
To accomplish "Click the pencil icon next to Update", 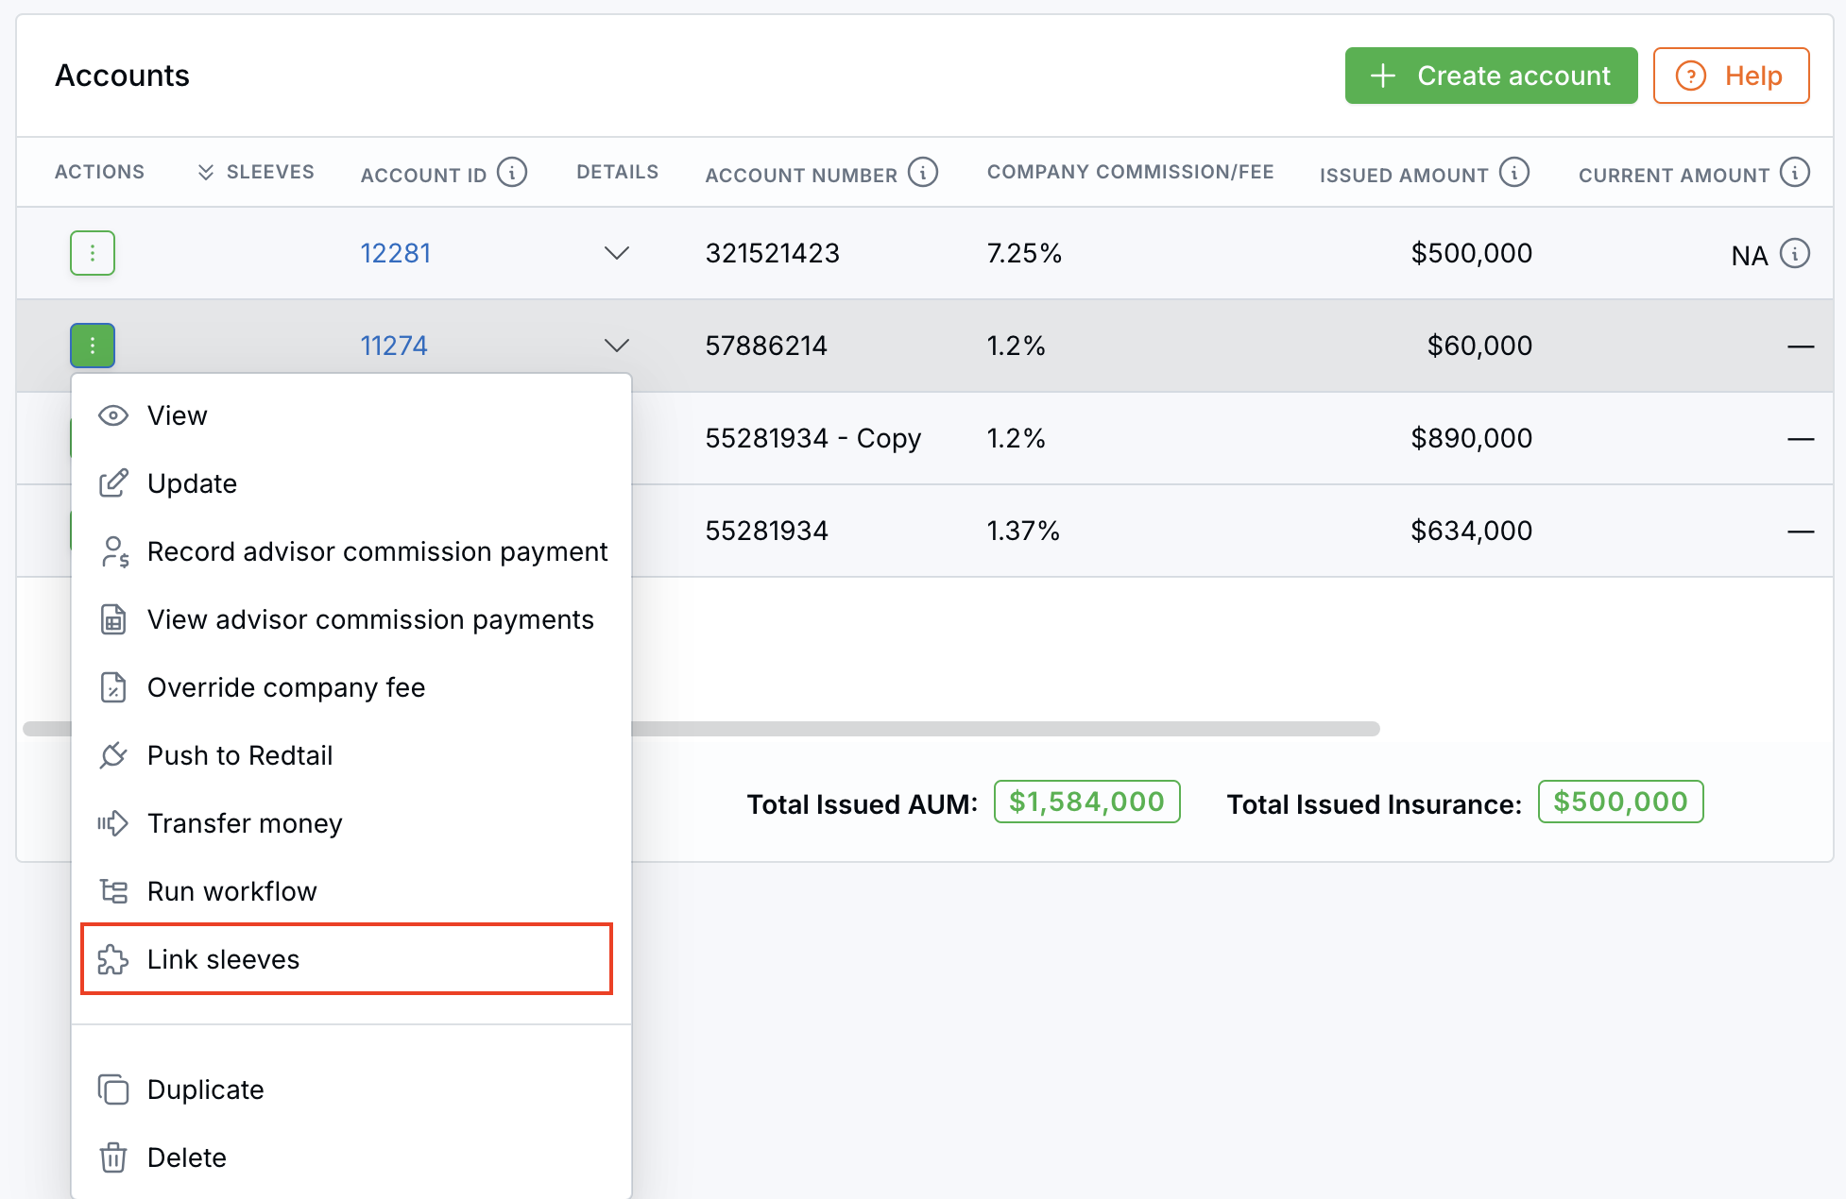I will point(113,483).
